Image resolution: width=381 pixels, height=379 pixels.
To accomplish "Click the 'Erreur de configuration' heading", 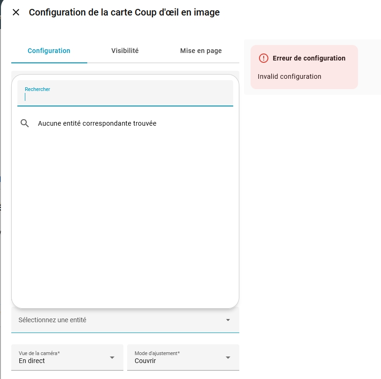I will (309, 58).
